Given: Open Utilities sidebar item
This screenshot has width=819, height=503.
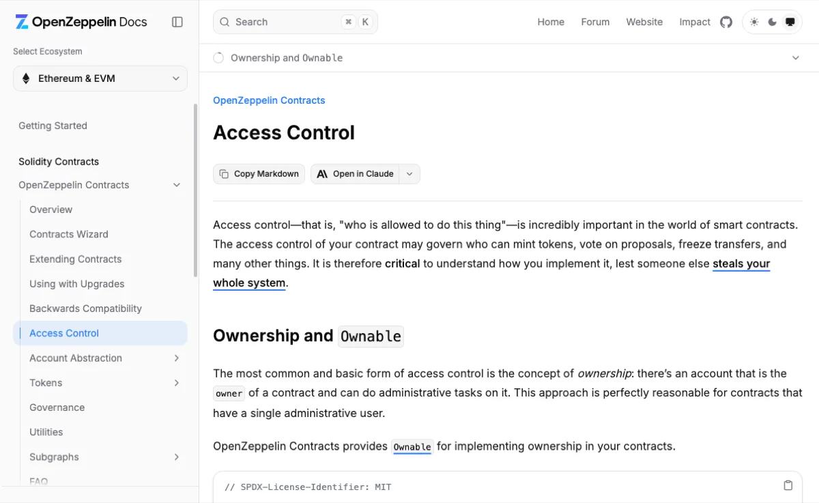Looking at the screenshot, I should point(46,432).
